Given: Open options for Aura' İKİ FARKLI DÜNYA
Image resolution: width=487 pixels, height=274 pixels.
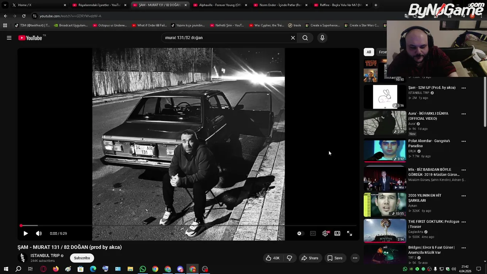Looking at the screenshot, I should 463,114.
